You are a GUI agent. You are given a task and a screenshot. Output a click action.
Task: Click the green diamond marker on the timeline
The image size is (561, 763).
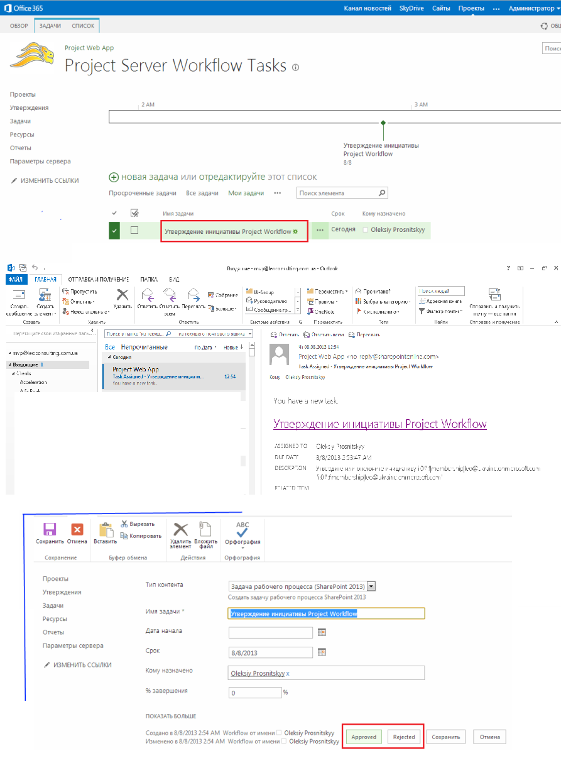[383, 123]
